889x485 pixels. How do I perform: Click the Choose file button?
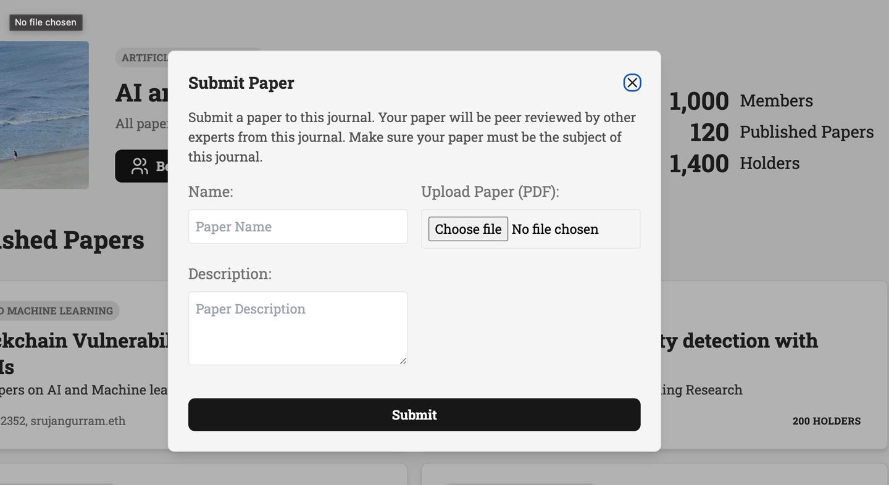tap(468, 229)
